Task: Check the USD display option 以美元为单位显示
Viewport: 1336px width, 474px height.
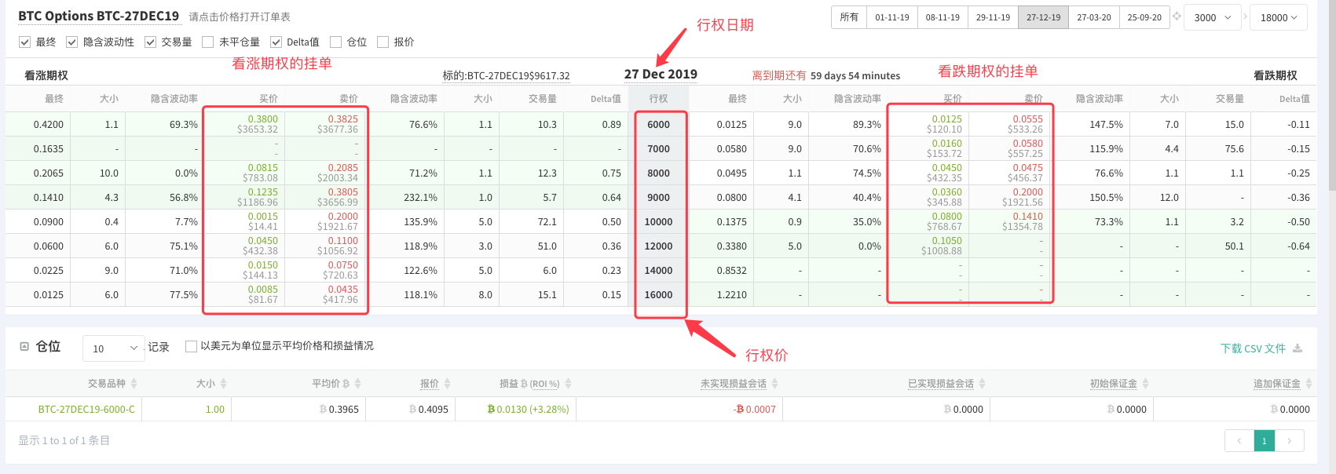Action: click(191, 346)
